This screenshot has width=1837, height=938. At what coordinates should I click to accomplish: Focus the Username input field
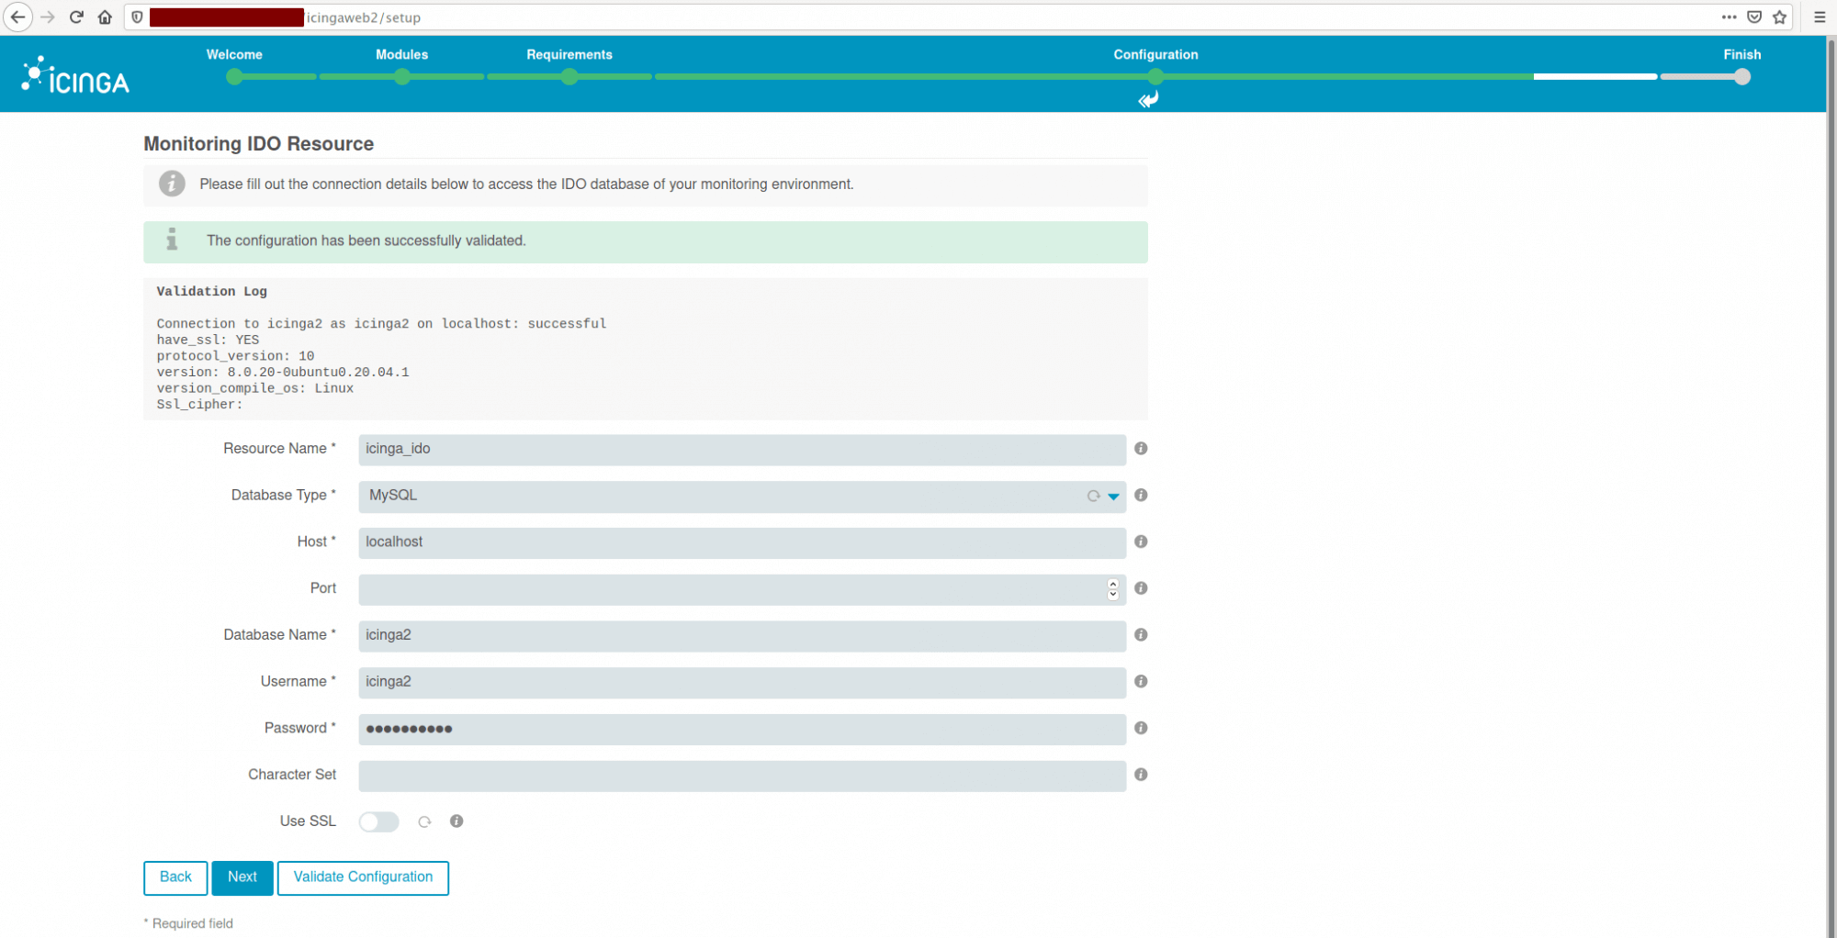(x=742, y=683)
